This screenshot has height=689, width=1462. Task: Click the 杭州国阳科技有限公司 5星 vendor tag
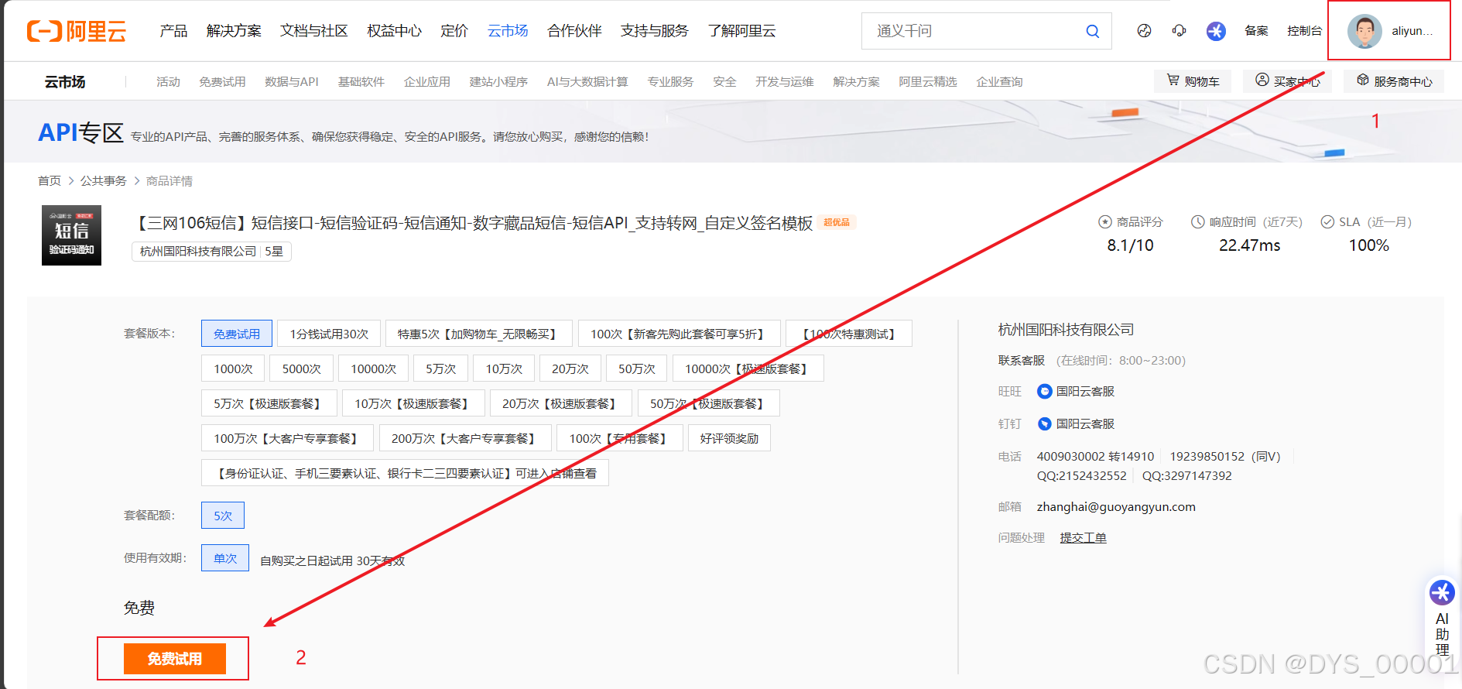click(211, 252)
